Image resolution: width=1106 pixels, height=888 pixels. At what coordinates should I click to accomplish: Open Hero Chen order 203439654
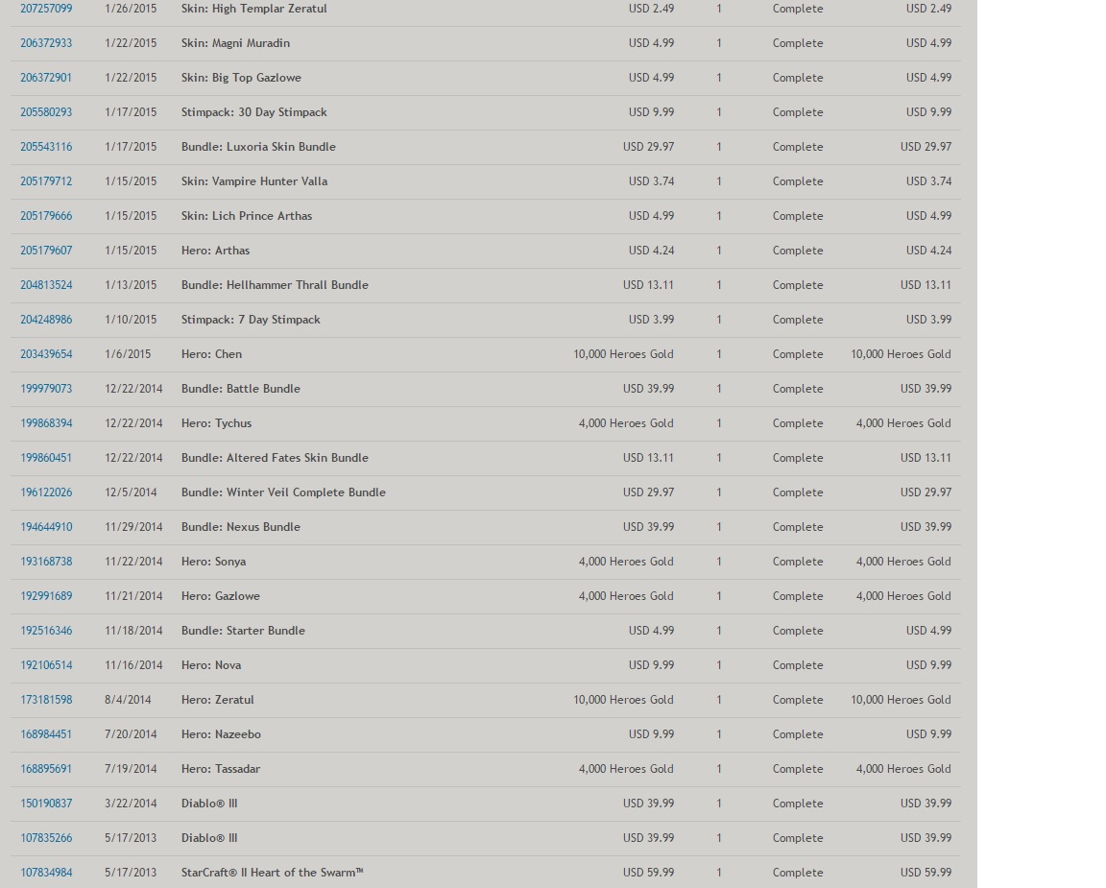pyautogui.click(x=46, y=354)
